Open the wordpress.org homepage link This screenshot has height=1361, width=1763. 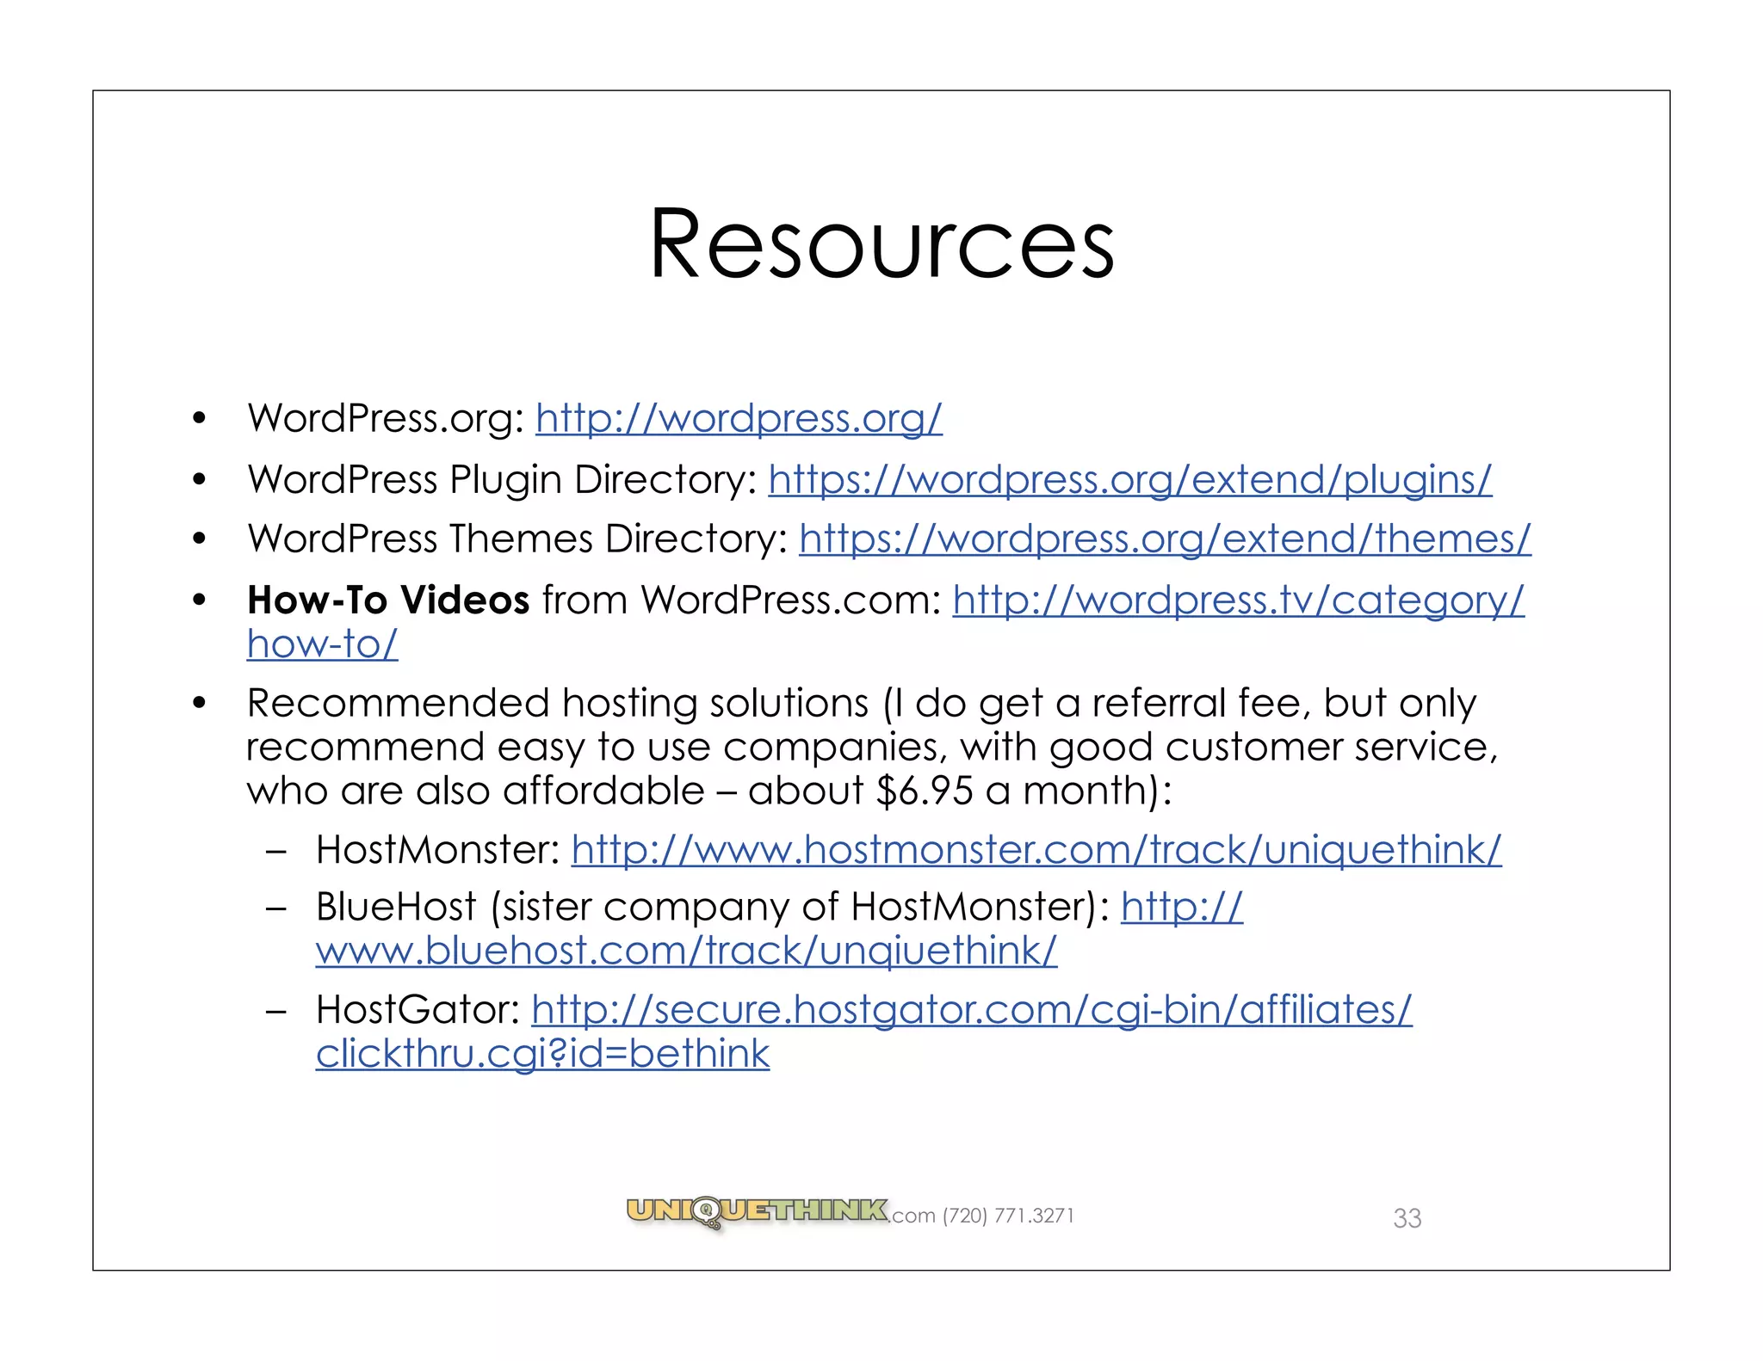tap(739, 419)
